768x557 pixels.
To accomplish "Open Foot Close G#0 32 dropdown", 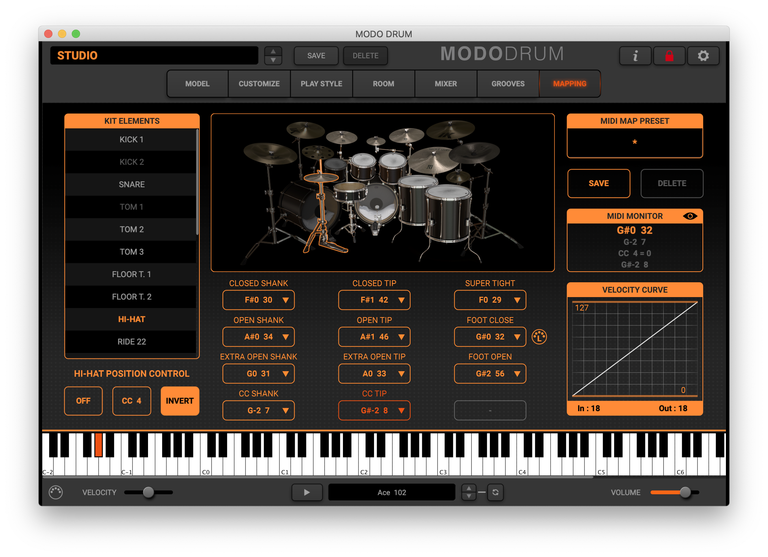I will pos(490,337).
